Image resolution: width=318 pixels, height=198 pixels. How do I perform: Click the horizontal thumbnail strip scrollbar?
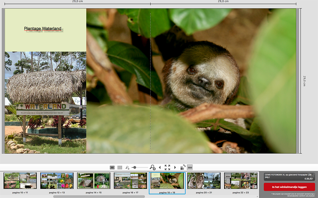99,196
